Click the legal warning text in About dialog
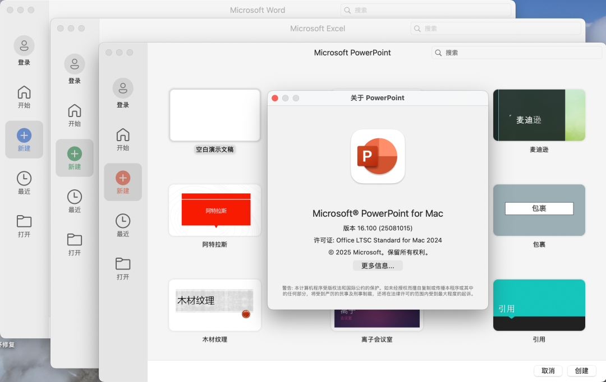Screen dimensions: 606x382 click(378, 291)
